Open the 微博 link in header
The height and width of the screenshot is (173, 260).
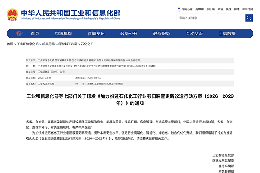pyautogui.click(x=237, y=9)
